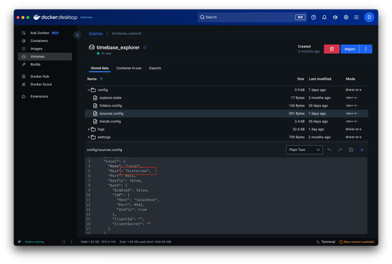
Task: Open the Learning Center graduation cap icon
Action: [335, 17]
